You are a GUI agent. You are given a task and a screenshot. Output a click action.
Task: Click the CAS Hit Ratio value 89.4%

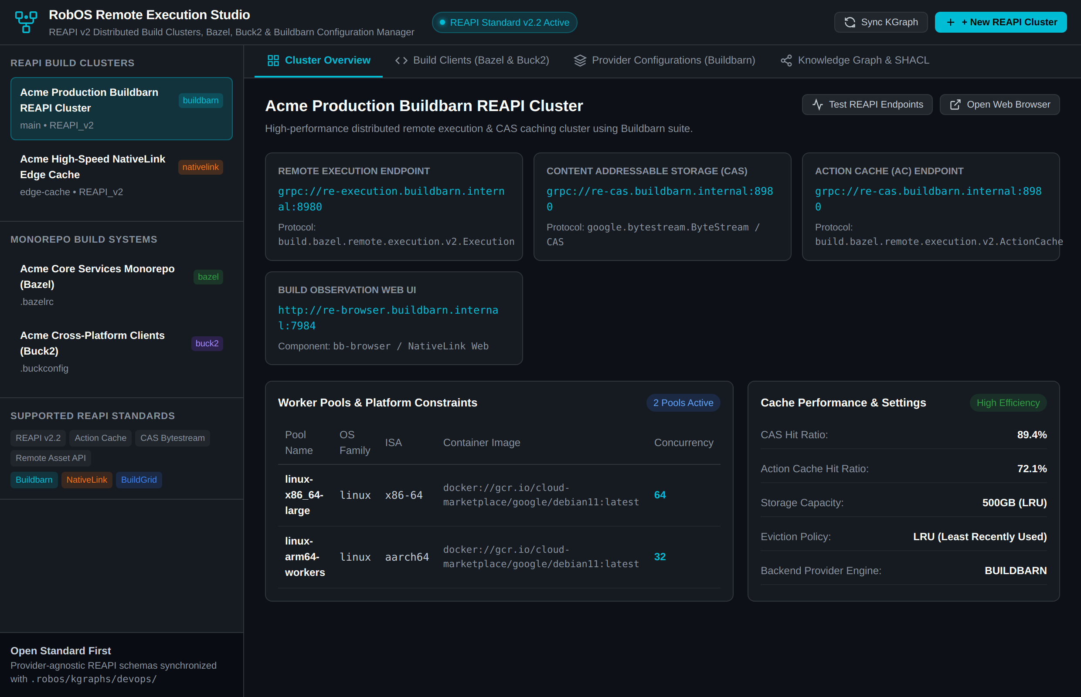[1032, 434]
